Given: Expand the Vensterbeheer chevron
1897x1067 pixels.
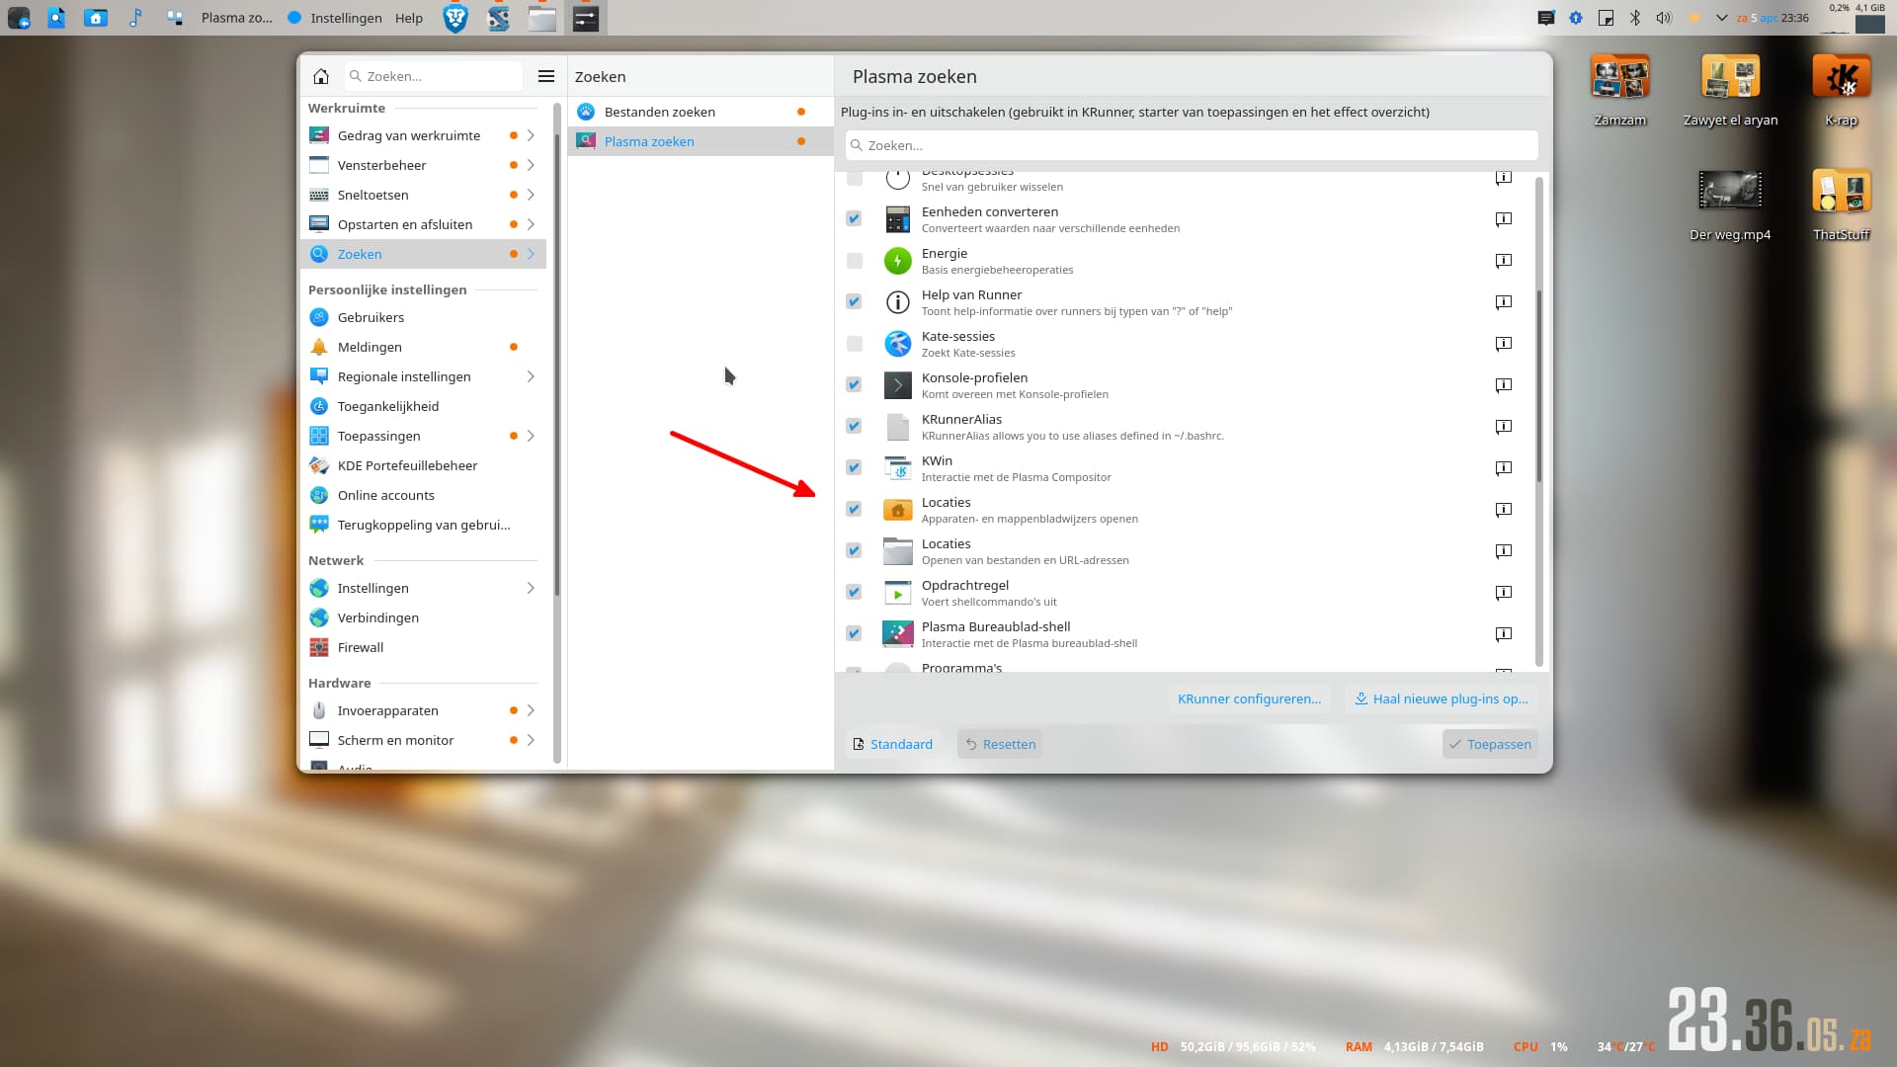Looking at the screenshot, I should coord(531,165).
